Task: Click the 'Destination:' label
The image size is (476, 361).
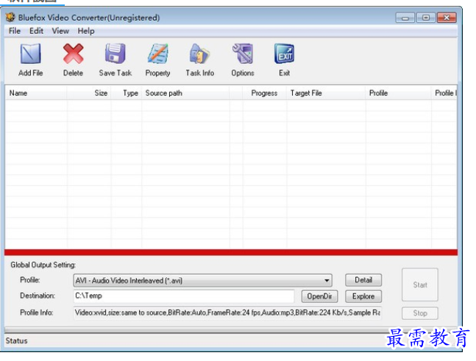Action: pyautogui.click(x=38, y=296)
